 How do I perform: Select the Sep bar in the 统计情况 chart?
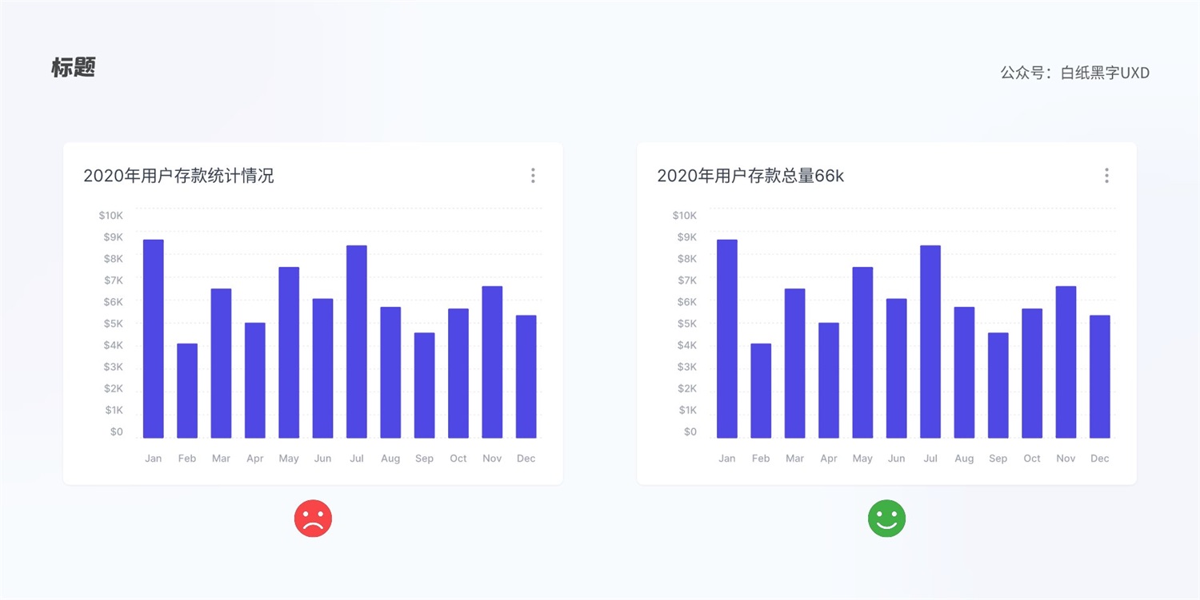tap(425, 385)
